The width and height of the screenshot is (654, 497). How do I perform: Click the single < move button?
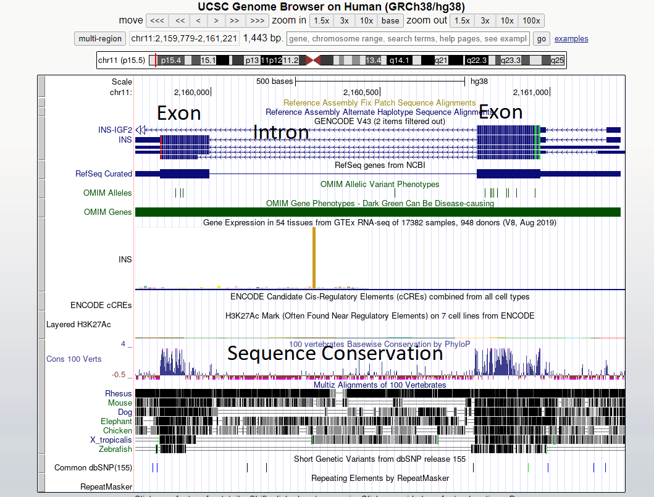point(198,21)
